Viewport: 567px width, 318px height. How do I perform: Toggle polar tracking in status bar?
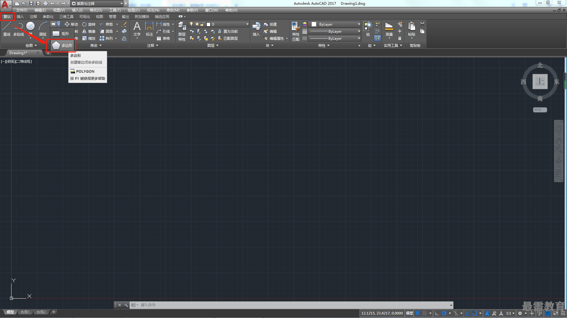(444, 313)
